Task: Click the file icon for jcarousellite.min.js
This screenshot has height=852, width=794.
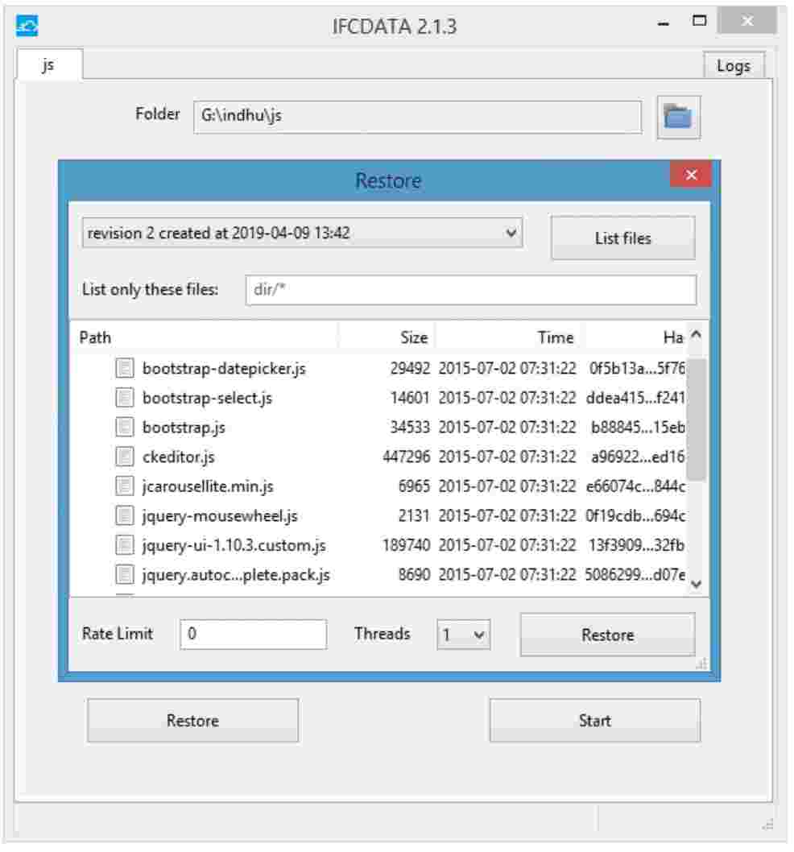Action: [x=125, y=486]
